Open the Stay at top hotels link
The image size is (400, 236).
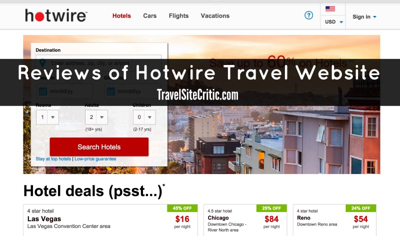coord(53,158)
